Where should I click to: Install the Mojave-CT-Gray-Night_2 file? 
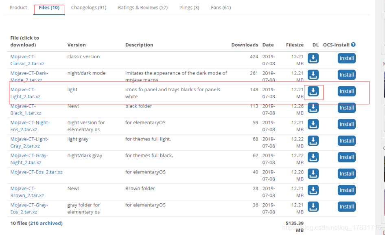pos(346,157)
